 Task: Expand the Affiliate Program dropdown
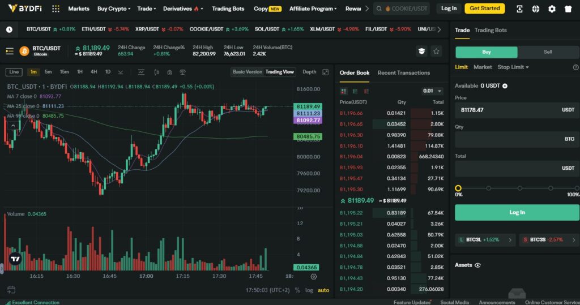[x=313, y=8]
